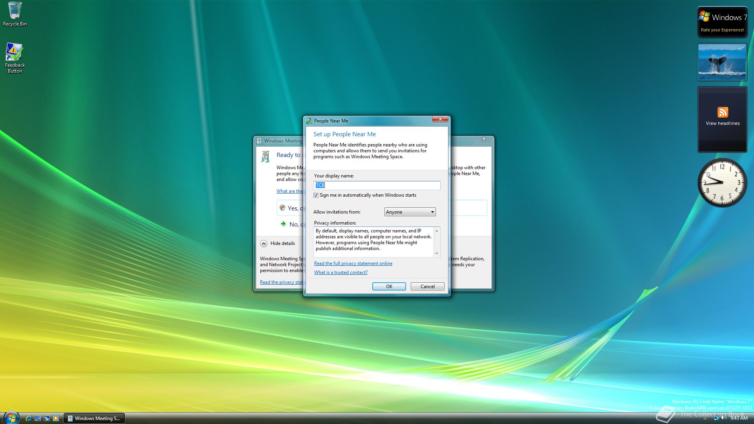Launch Windows Media Player from Quick Launch
Viewport: 754px width, 424px height.
[x=56, y=419]
